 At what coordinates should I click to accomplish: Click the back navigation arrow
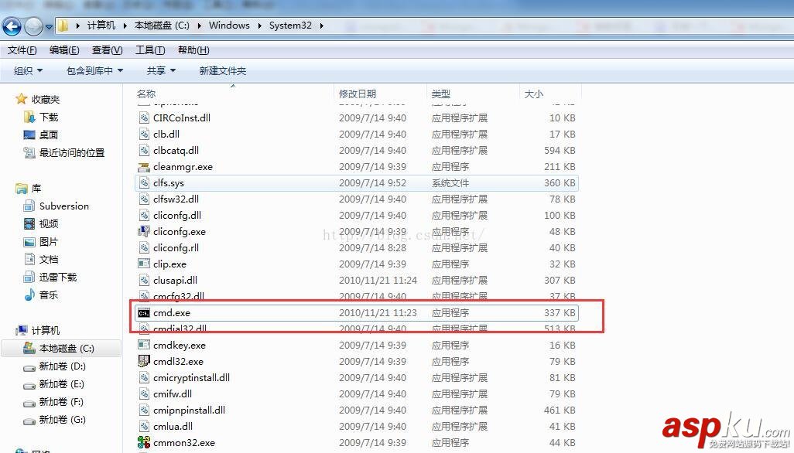[x=12, y=25]
